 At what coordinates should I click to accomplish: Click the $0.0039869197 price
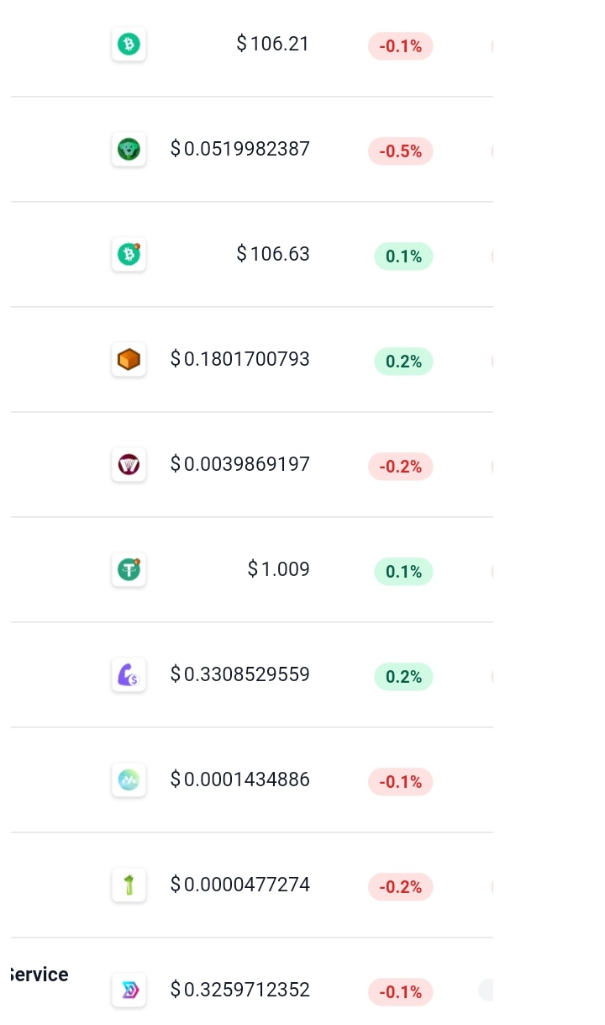click(240, 464)
